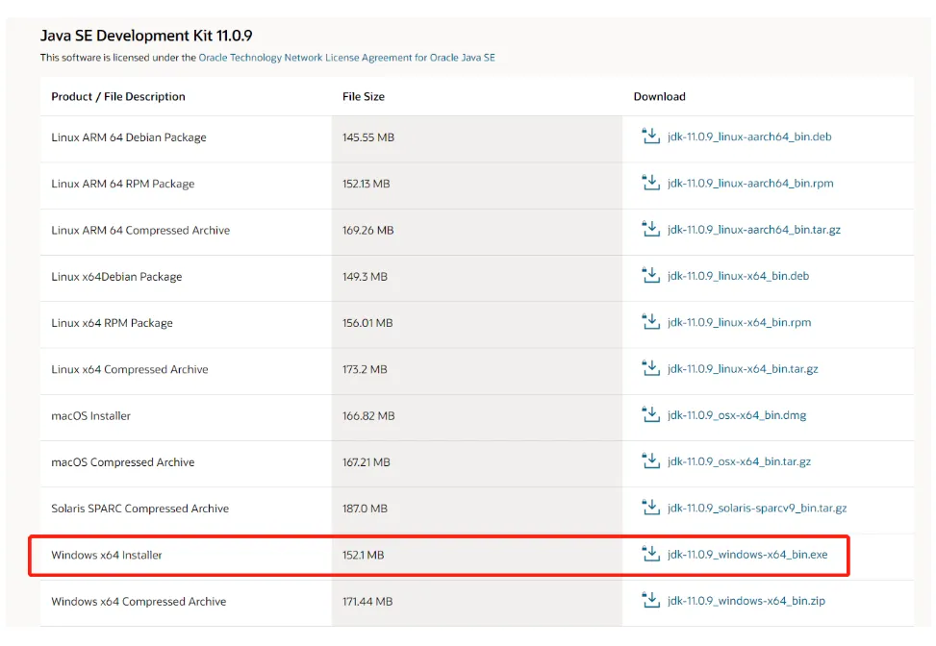Click file size '171.44 MB'
This screenshot has width=936, height=646.
[x=367, y=602]
